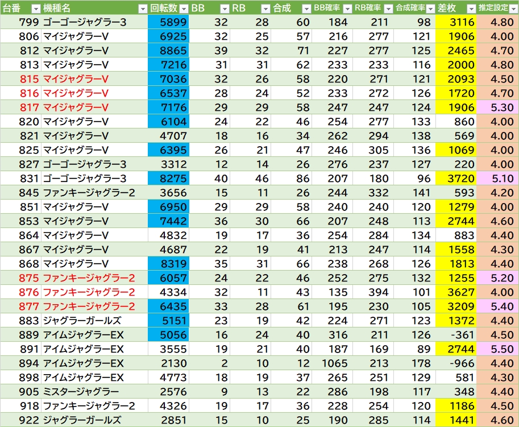519x427 pixels.
Task: Select 差枚 cell 860
Action: click(456, 122)
